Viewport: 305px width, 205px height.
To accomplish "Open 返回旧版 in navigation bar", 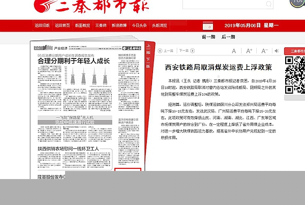I will tap(42, 25).
